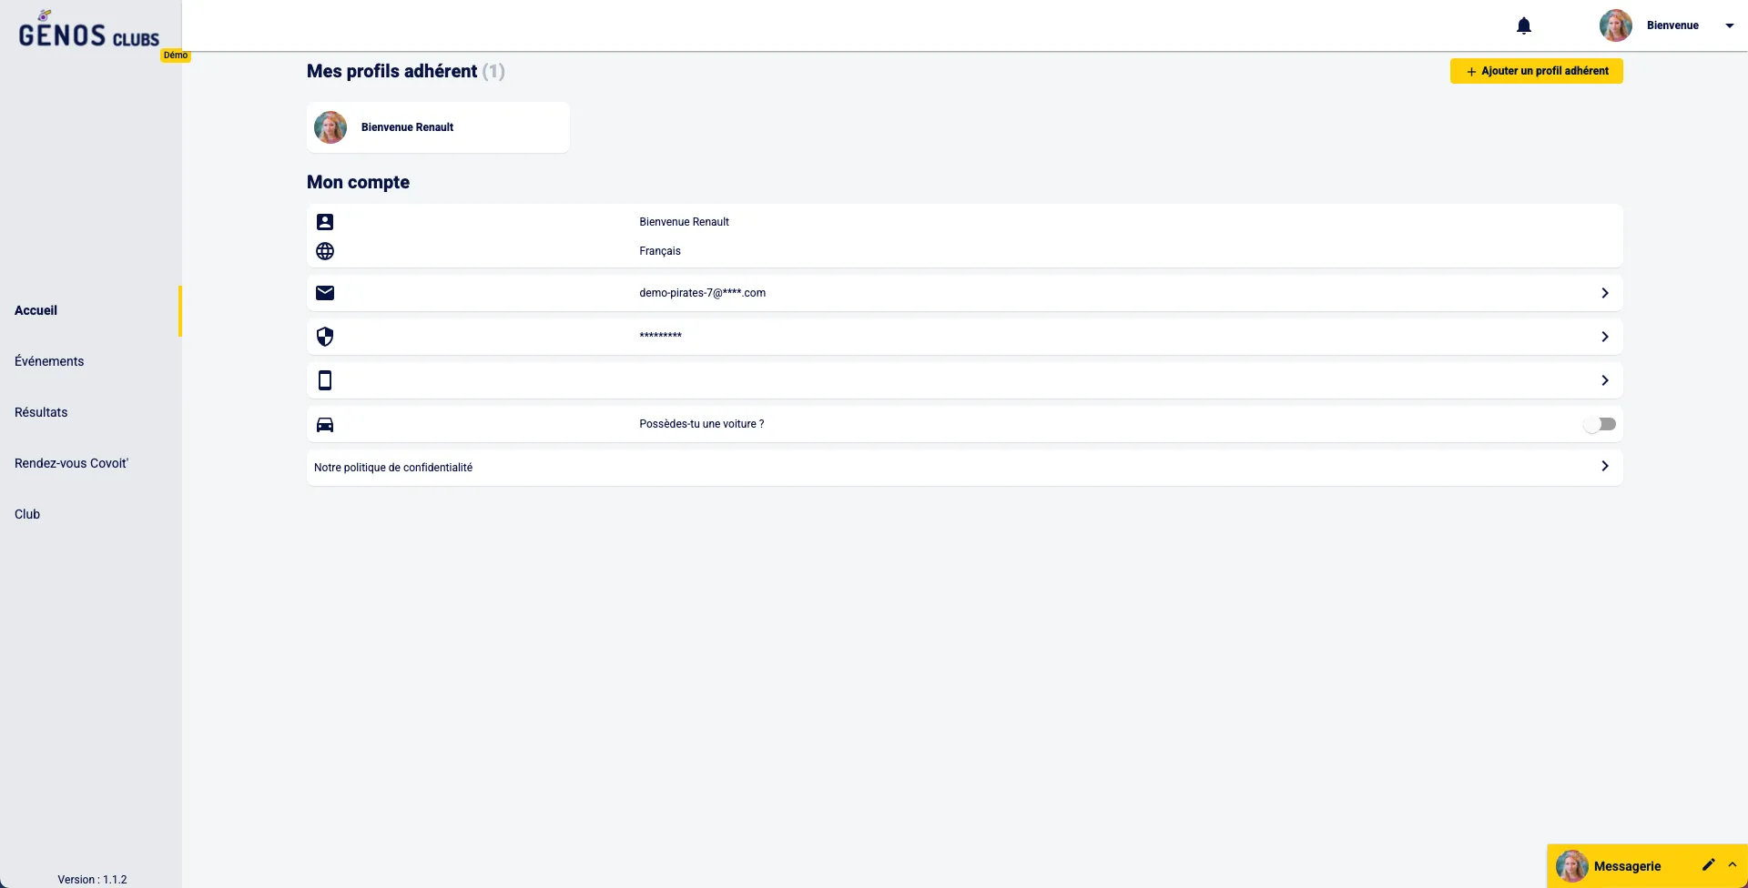The width and height of the screenshot is (1748, 888).
Task: Click the account badge icon
Action: point(325,222)
